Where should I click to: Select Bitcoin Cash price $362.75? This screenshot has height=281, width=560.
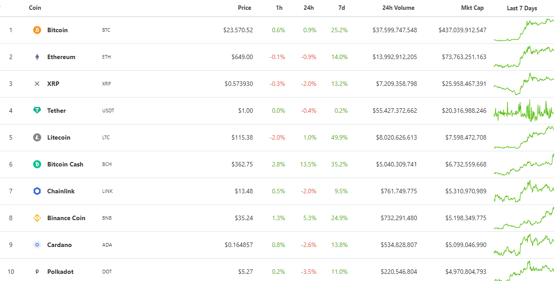pos(242,164)
